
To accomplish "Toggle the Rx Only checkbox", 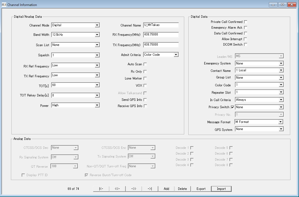I will pos(145,72).
